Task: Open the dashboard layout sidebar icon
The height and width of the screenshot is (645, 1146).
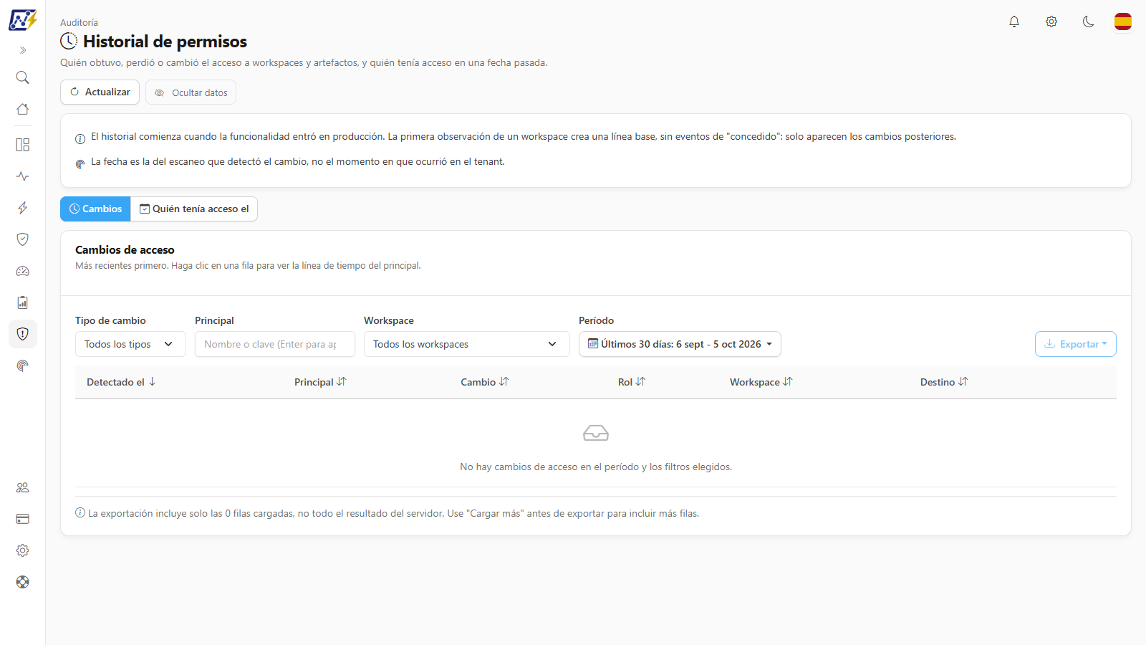Action: (23, 145)
